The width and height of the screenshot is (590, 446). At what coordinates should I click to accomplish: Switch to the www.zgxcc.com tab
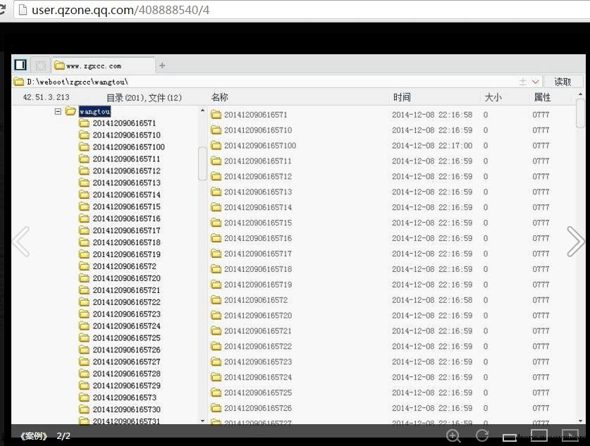104,66
